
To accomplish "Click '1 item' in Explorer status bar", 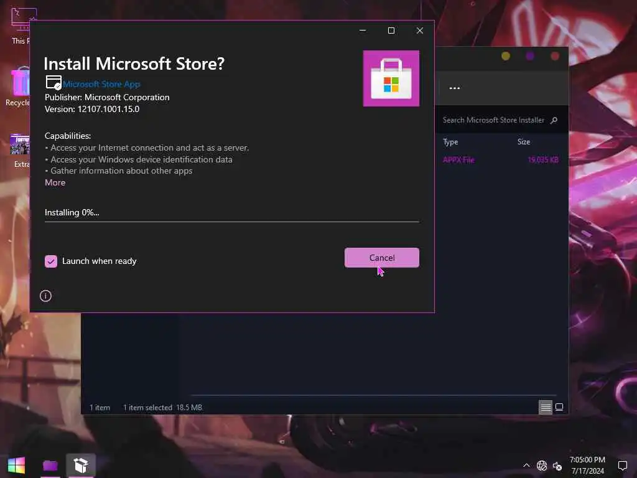I will coord(100,407).
